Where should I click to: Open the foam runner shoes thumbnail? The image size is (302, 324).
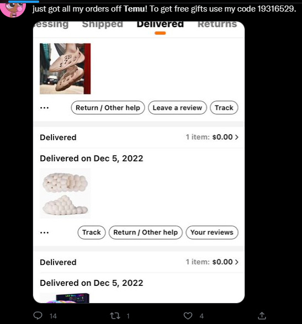[65, 68]
